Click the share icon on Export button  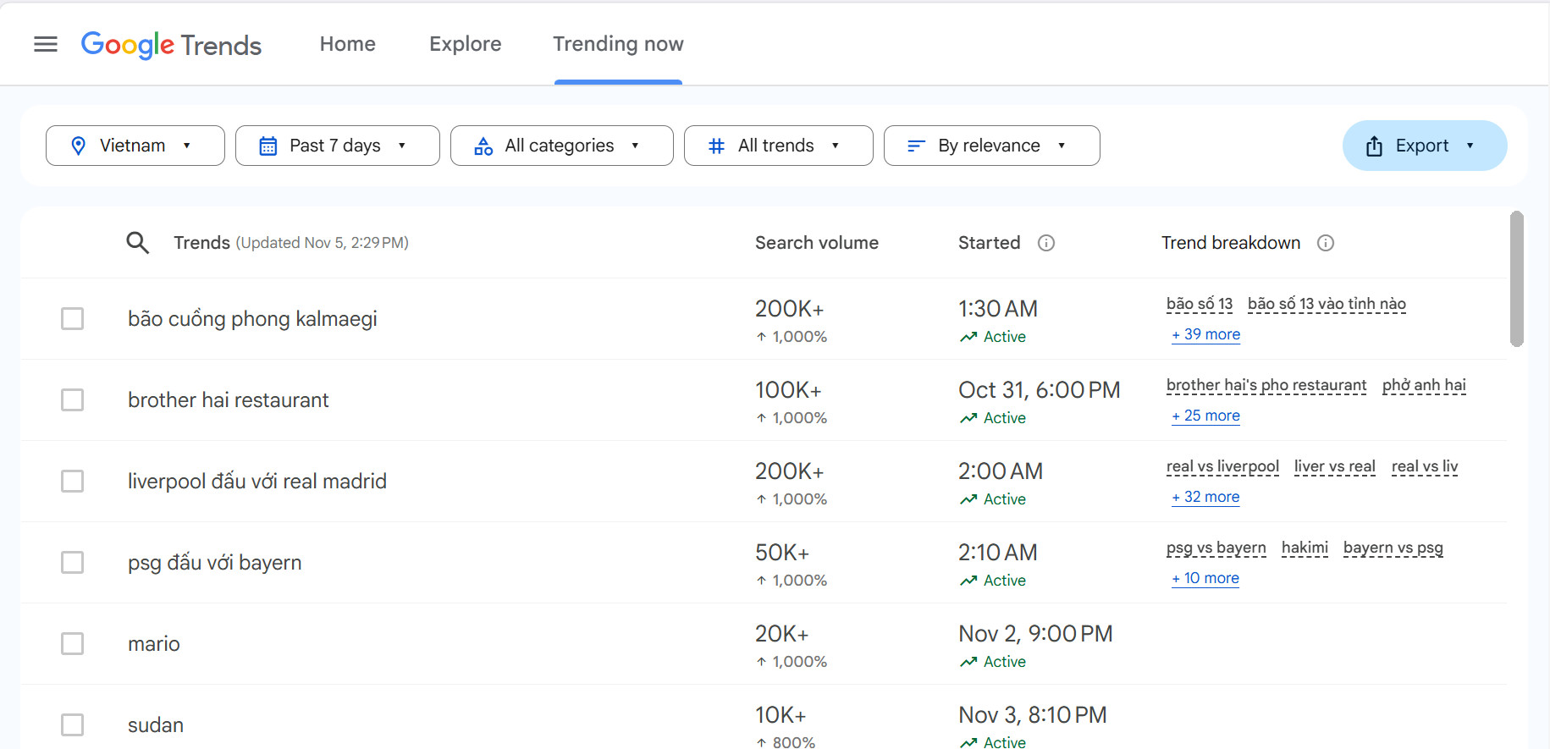(1374, 146)
